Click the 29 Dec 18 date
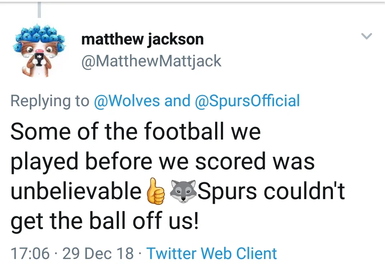The image size is (385, 273). point(98,254)
